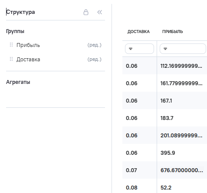Image resolution: width=207 pixels, height=193 pixels.
Task: Open the (ред.) link for Прибыль group
Action: (94, 45)
